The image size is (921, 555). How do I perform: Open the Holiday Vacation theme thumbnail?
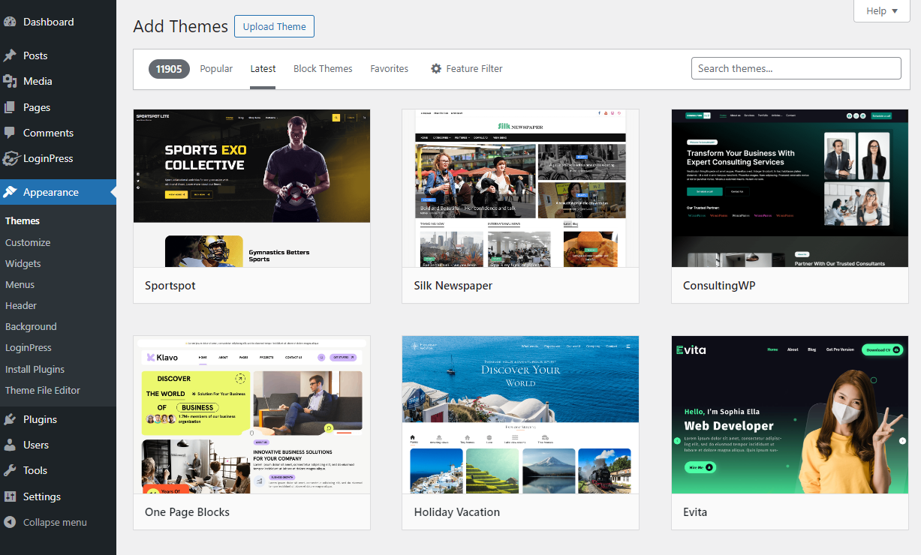(x=520, y=415)
